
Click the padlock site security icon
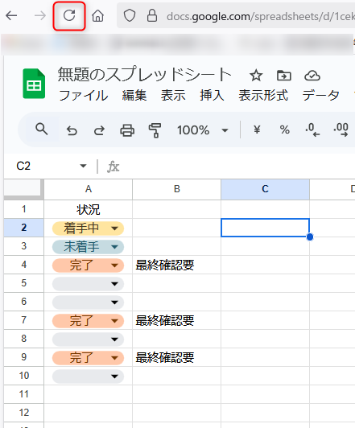152,15
